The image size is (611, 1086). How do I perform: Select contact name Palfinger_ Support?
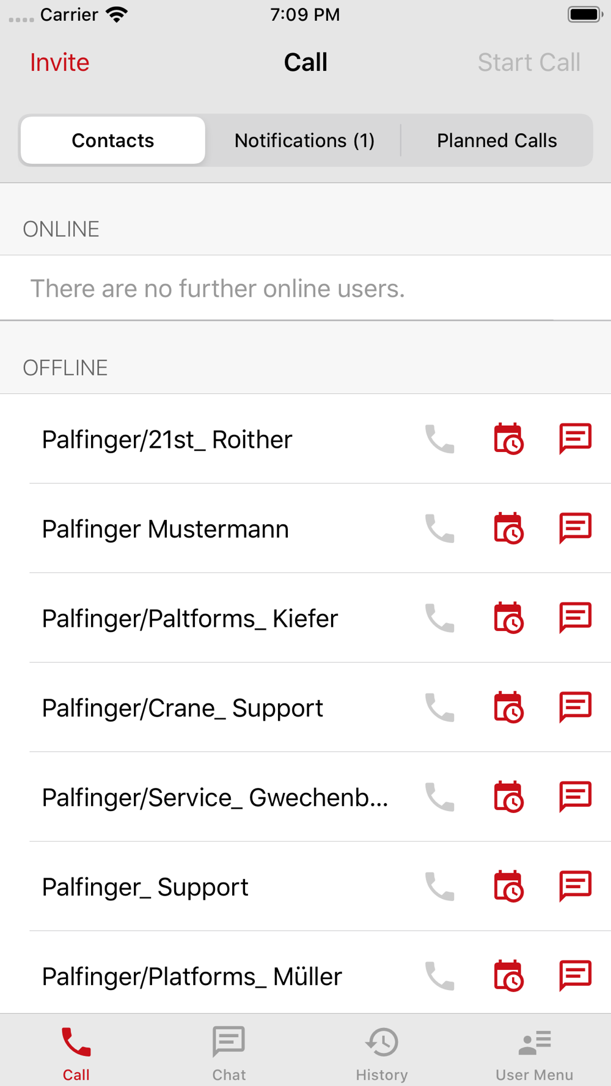tap(145, 887)
